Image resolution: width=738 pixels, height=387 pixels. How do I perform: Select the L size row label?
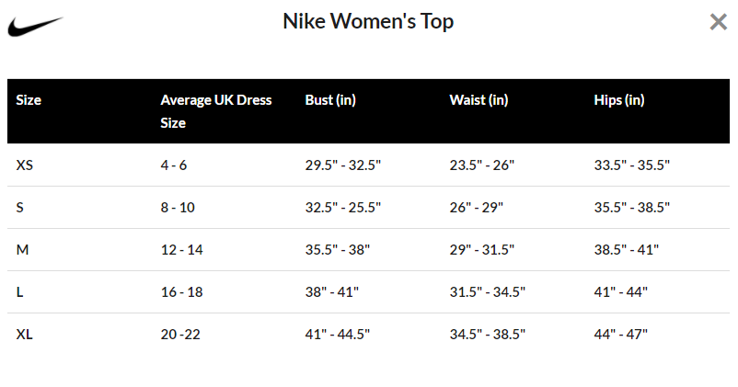point(19,292)
